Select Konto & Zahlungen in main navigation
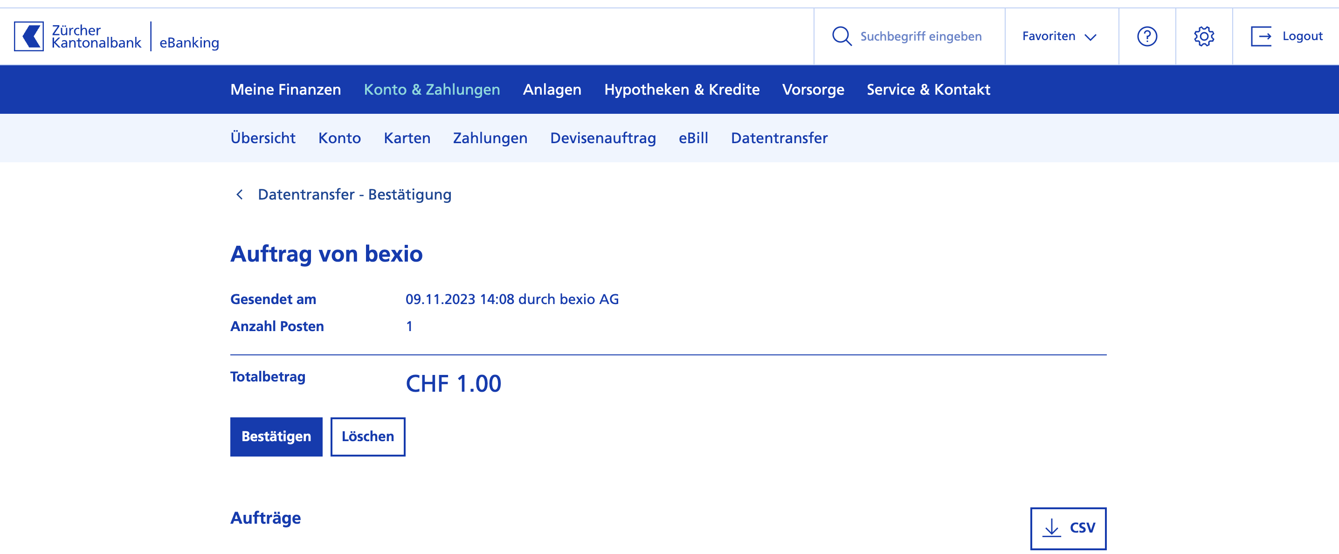This screenshot has width=1339, height=554. coord(431,90)
